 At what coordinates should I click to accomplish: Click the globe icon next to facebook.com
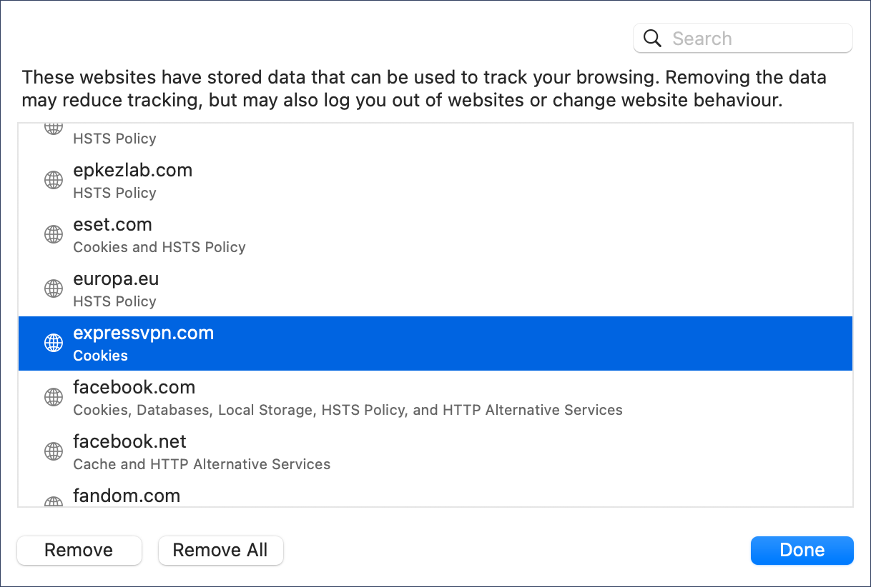tap(54, 397)
